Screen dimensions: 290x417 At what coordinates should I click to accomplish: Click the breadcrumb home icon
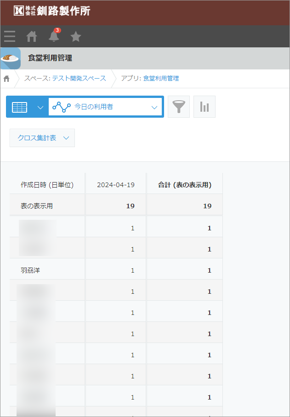pyautogui.click(x=6, y=79)
